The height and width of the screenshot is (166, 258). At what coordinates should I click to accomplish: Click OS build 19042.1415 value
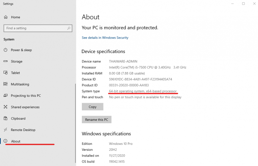tap(117, 161)
